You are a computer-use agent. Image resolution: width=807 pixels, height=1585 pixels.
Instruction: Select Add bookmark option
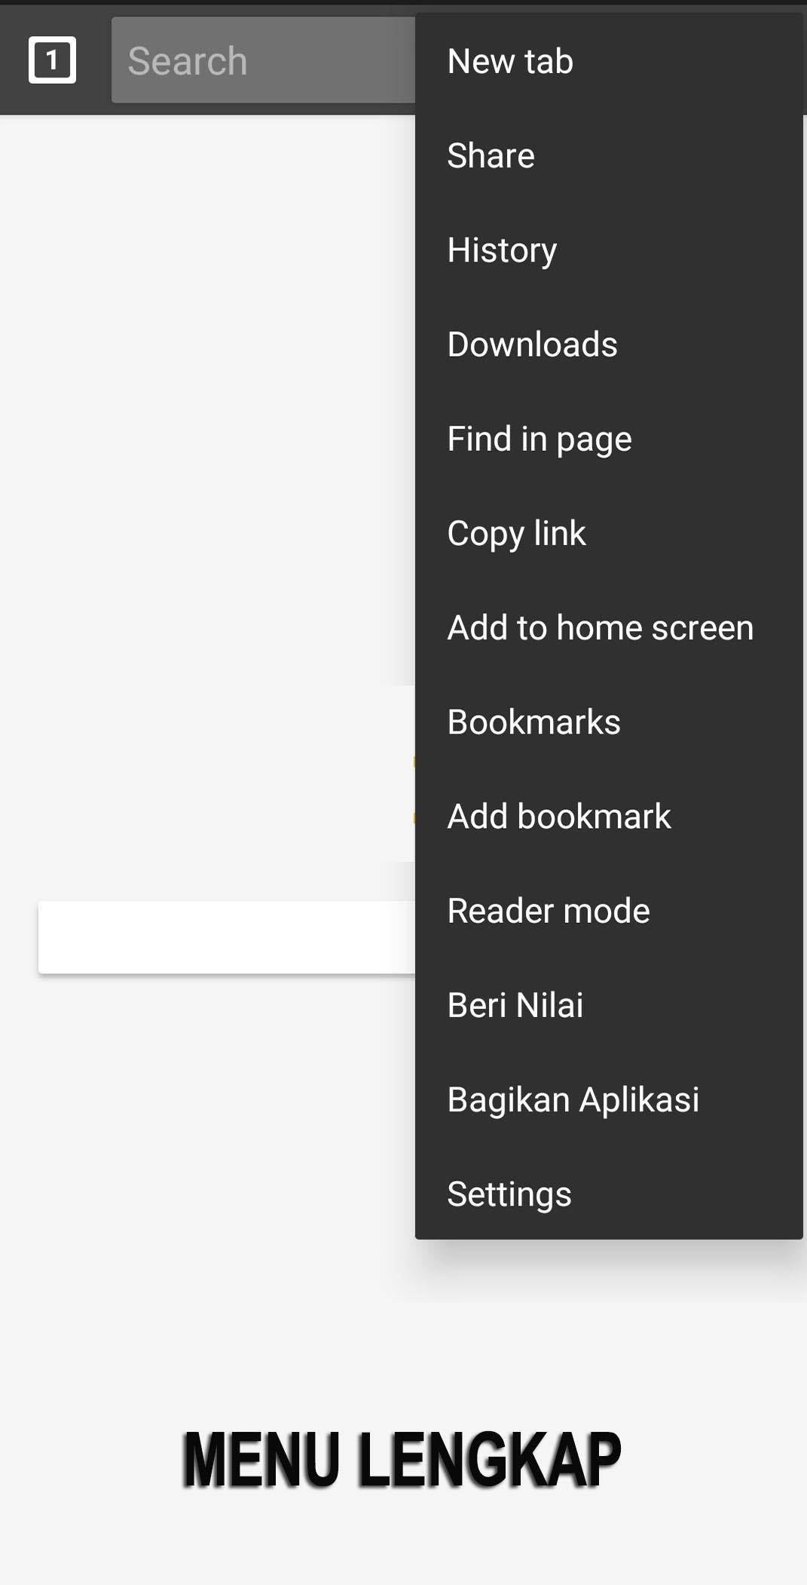click(x=609, y=816)
